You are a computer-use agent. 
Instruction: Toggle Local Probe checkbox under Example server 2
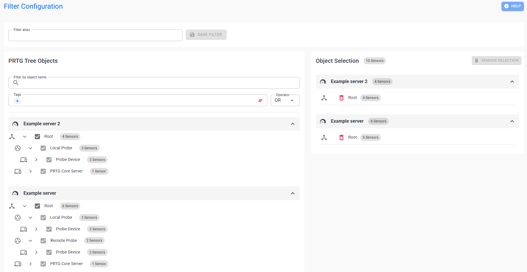[x=43, y=148]
